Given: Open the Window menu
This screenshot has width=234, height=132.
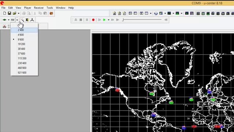Looking at the screenshot, I should coord(61,8).
